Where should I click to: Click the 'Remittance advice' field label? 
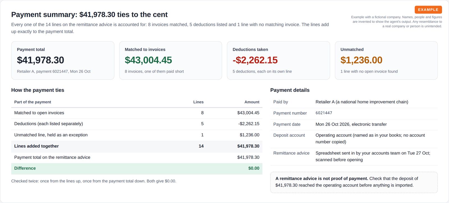[291, 153]
